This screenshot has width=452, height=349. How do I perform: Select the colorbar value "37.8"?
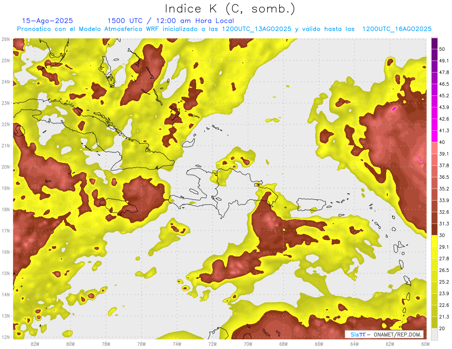(x=444, y=165)
